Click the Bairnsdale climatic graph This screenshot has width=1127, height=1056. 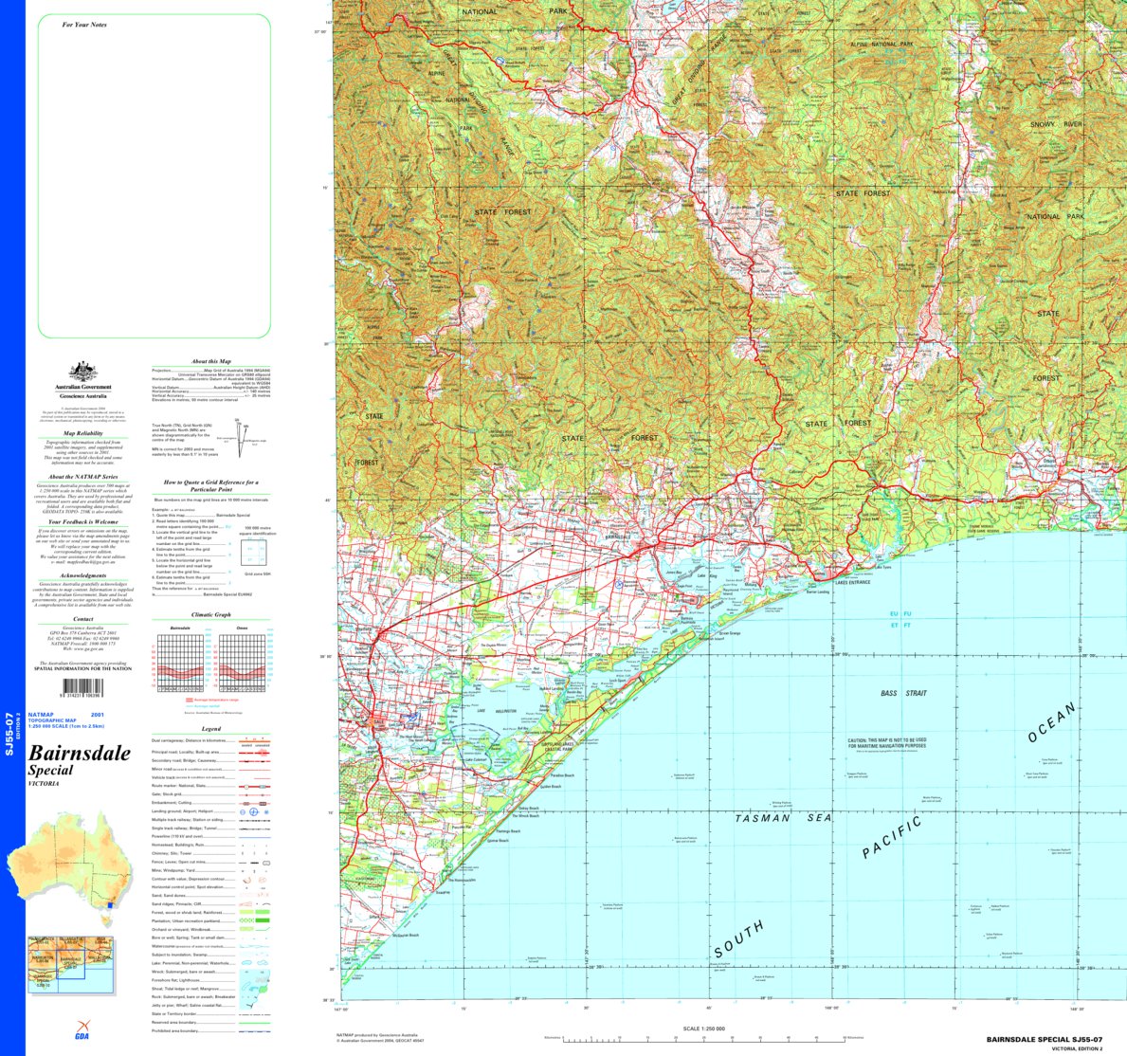pos(180,664)
